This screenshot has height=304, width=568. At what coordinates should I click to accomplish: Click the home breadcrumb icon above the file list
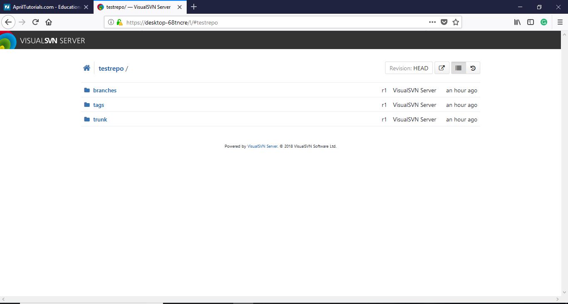pos(86,68)
